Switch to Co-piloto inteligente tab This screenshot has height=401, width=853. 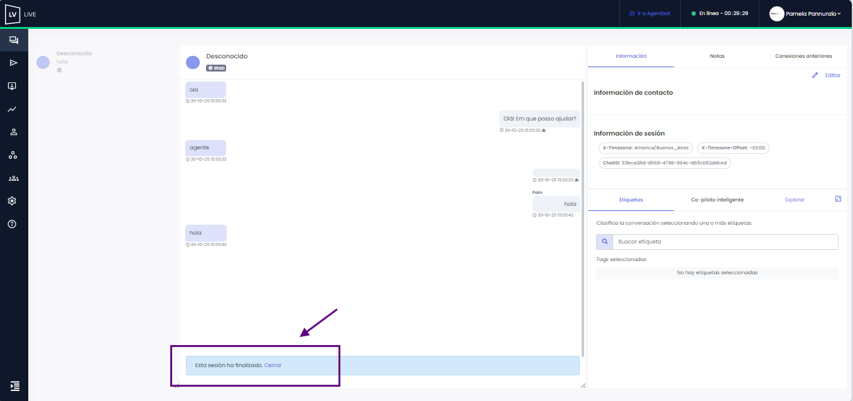pyautogui.click(x=717, y=200)
